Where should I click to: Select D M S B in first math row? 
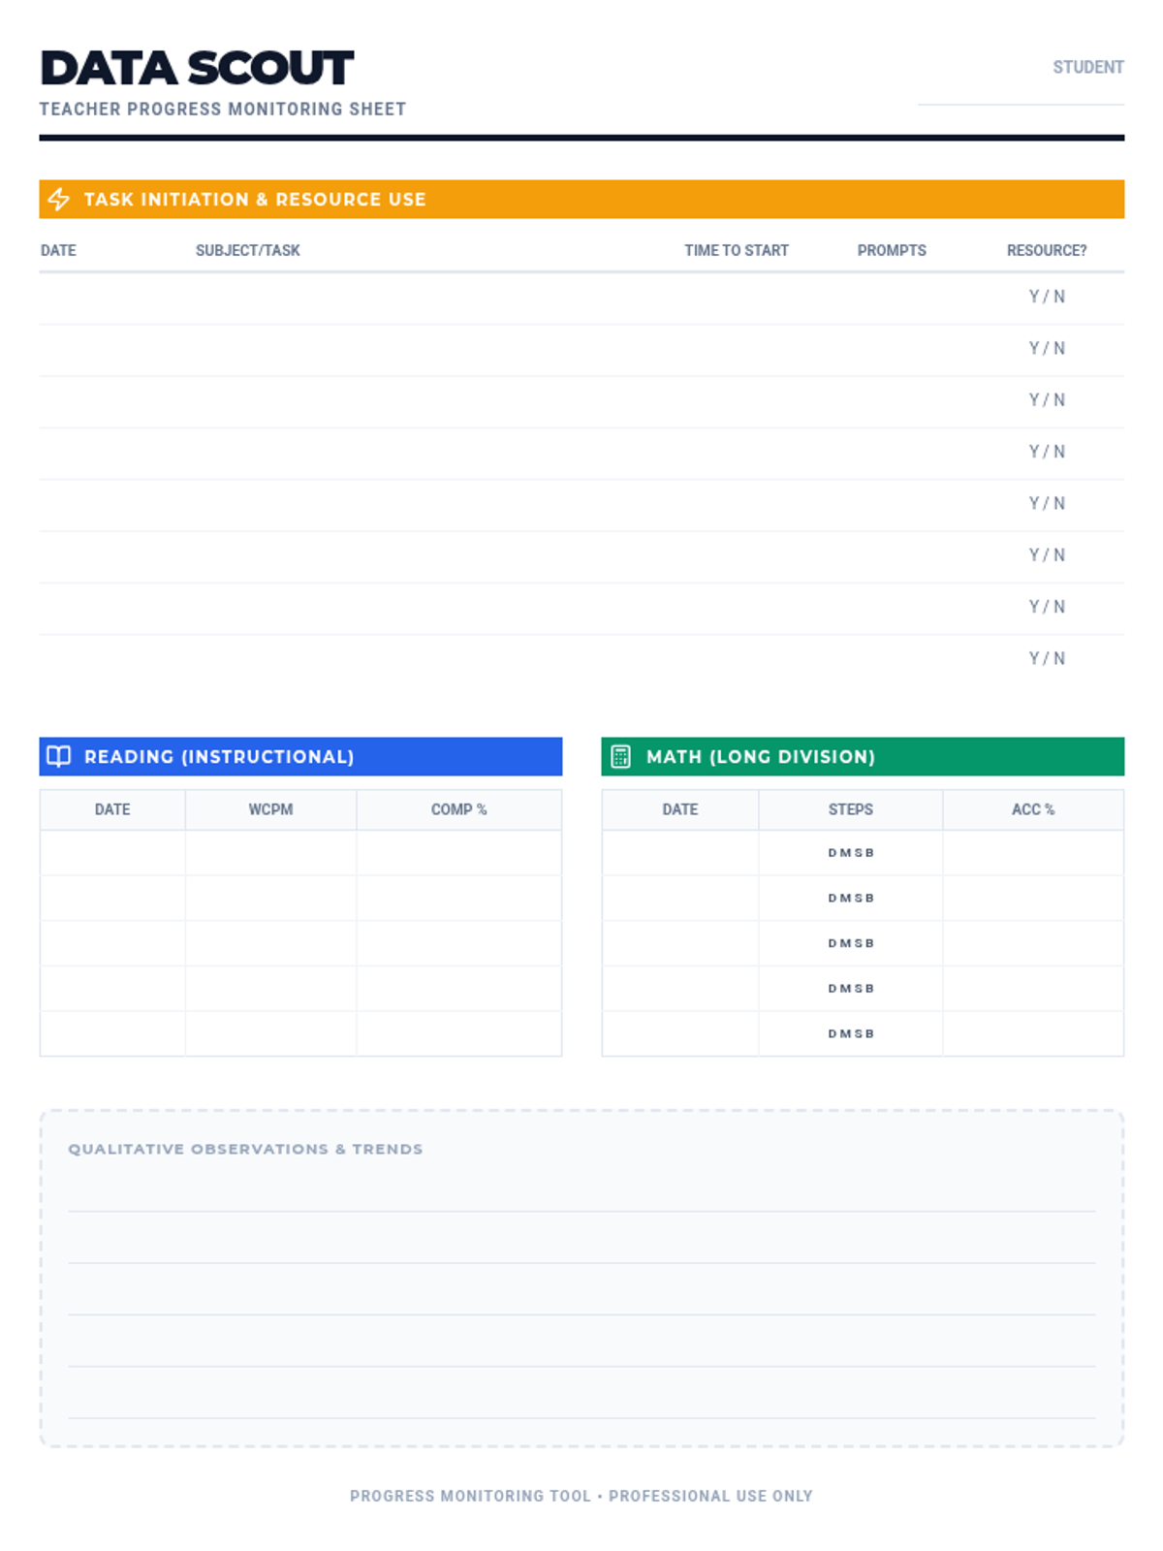click(850, 853)
